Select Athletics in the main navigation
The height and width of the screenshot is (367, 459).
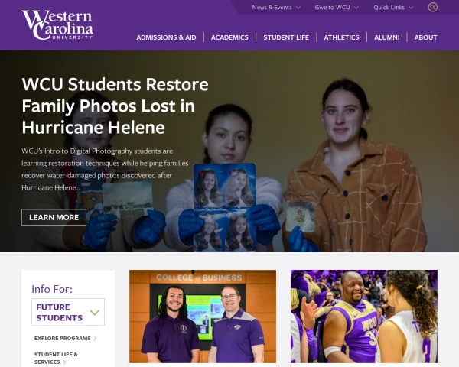pyautogui.click(x=341, y=37)
